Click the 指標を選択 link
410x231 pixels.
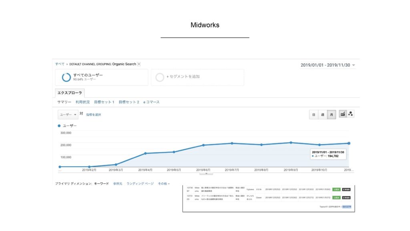[x=93, y=115]
